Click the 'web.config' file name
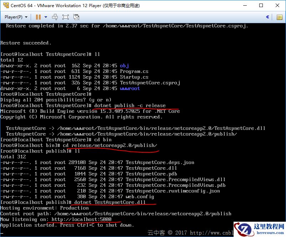This screenshot has height=237, width=286. pos(140,196)
